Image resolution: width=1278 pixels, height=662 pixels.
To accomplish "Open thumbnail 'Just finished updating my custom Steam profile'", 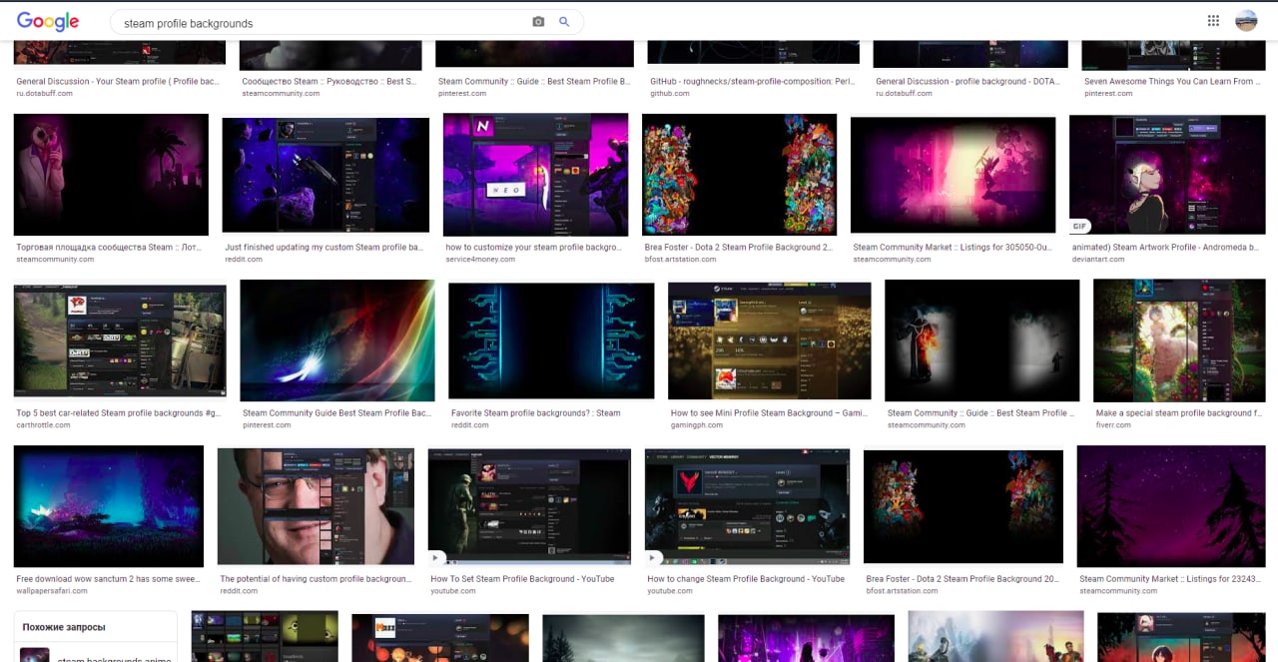I will click(x=325, y=176).
